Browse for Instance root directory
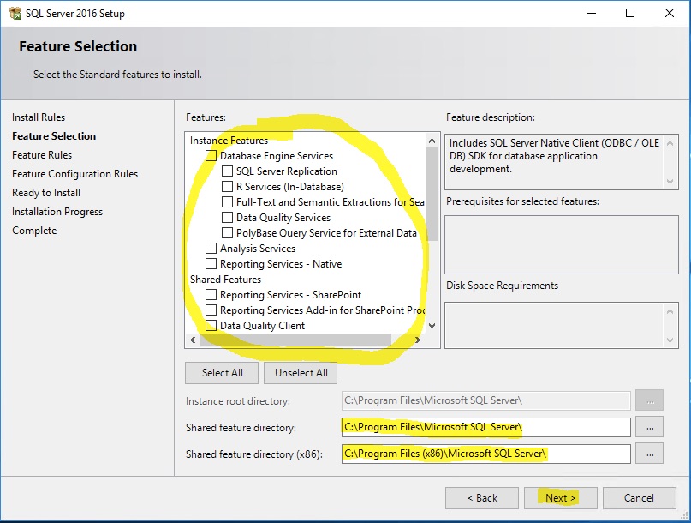This screenshot has height=523, width=691. tap(650, 400)
